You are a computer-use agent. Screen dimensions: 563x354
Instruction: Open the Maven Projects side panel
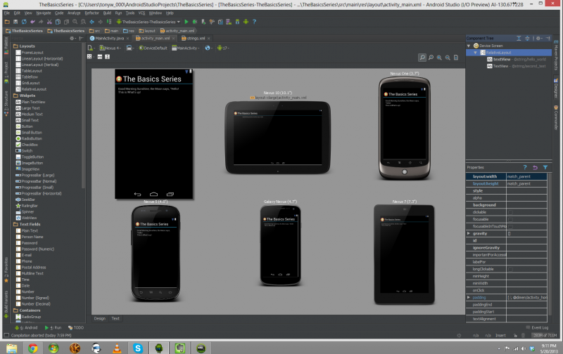click(556, 55)
